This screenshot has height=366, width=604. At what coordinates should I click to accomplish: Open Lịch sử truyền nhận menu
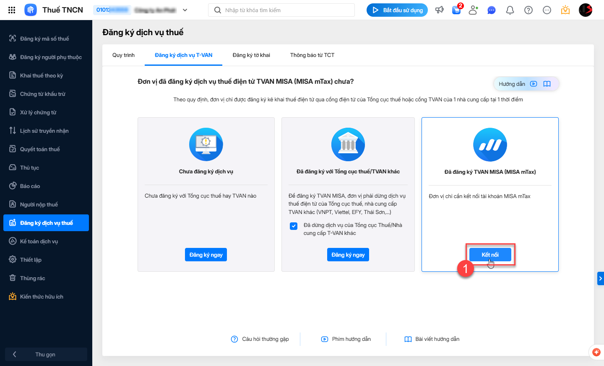(x=46, y=131)
